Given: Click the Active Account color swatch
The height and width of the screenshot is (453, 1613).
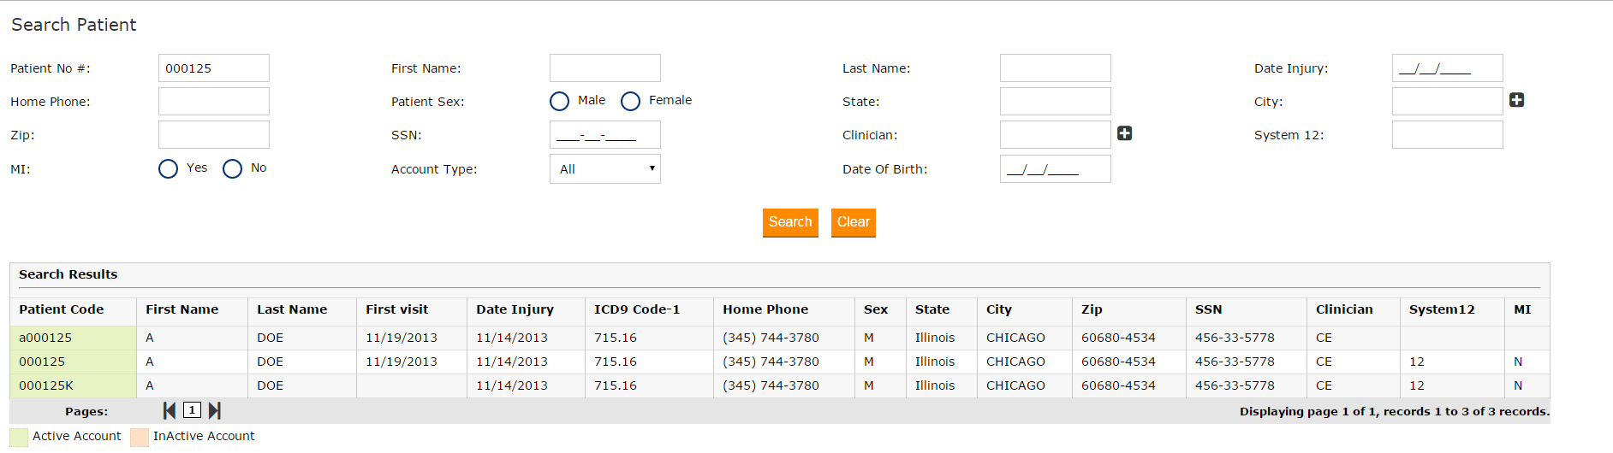Looking at the screenshot, I should click(x=19, y=437).
